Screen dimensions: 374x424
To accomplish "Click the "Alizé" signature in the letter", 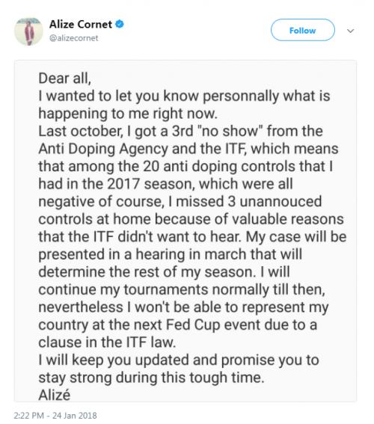I will coord(54,395).
